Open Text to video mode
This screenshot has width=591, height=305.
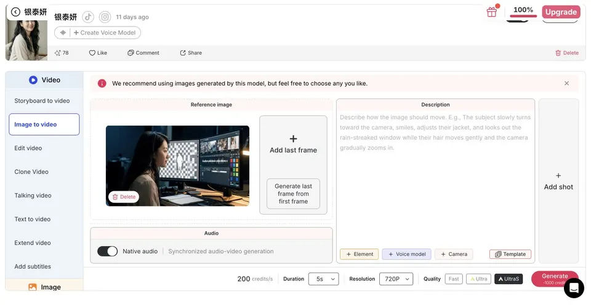point(33,219)
